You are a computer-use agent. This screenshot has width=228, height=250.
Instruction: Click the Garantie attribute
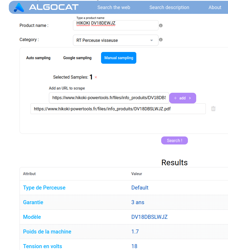coord(33,202)
